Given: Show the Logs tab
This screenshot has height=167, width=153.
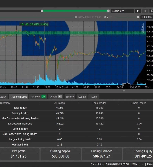Looking at the screenshot, I should tap(94, 97).
